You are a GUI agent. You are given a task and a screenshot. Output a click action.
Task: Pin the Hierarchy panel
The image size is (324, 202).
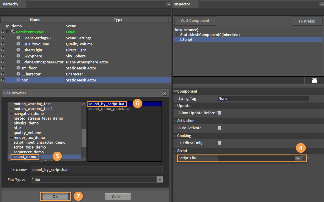tap(168, 4)
